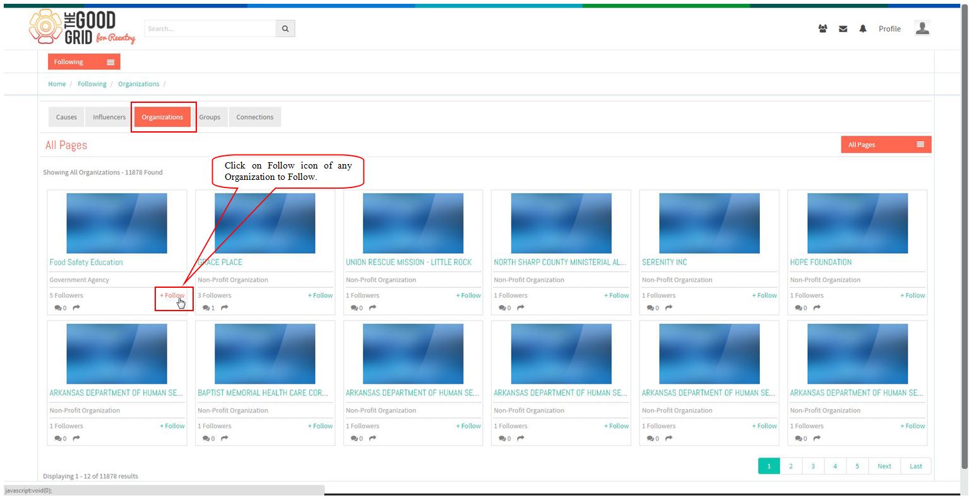This screenshot has height=498, width=972.
Task: Go to pagination page 3
Action: 813,466
